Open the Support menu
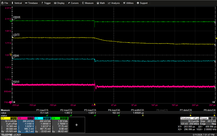 tap(142, 3)
